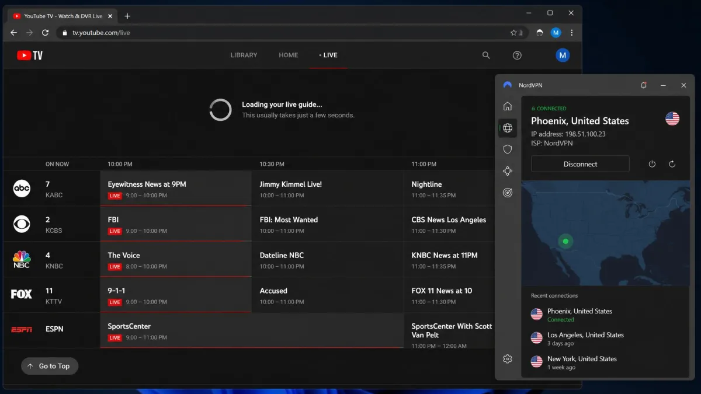
Task: Open Chrome three-dot menu
Action: click(x=572, y=33)
